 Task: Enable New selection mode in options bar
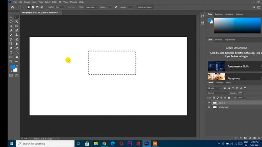pyautogui.click(x=29, y=7)
